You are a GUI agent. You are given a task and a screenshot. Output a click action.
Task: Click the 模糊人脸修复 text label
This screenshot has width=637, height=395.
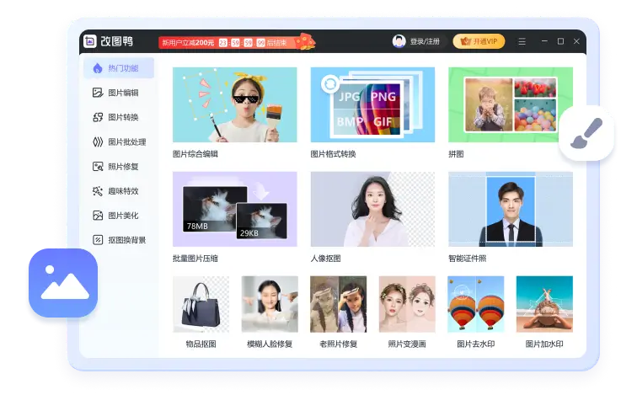tap(270, 344)
